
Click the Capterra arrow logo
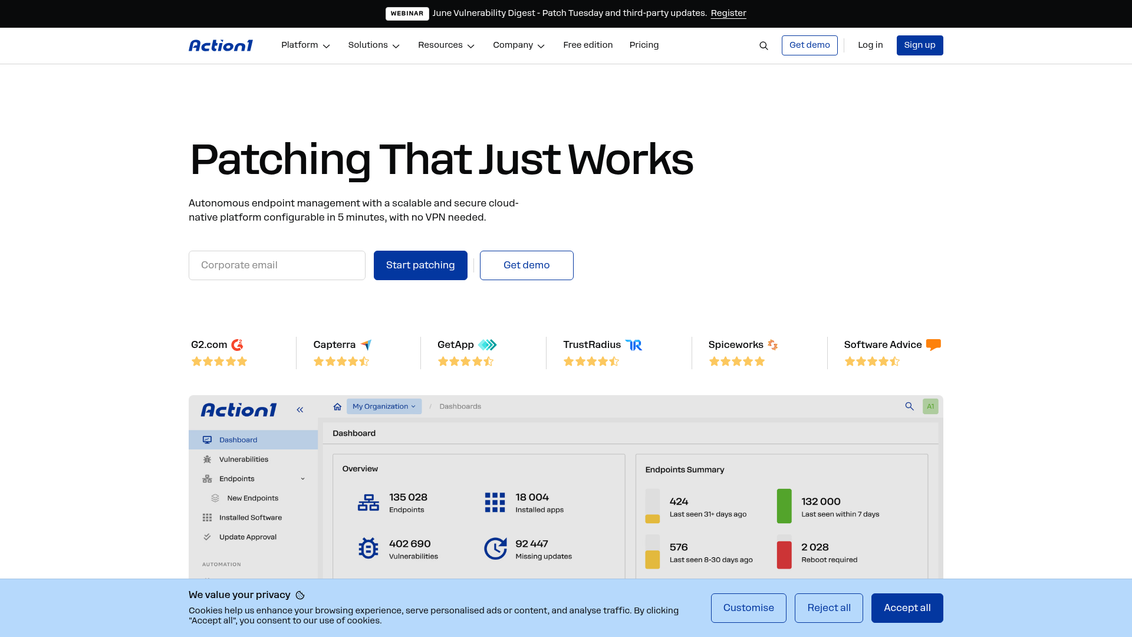tap(366, 345)
